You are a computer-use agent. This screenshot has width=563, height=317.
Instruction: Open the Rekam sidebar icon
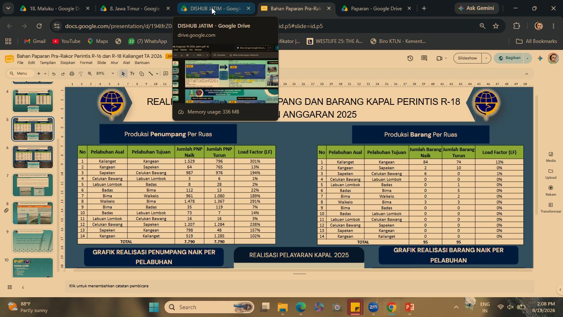(x=551, y=191)
